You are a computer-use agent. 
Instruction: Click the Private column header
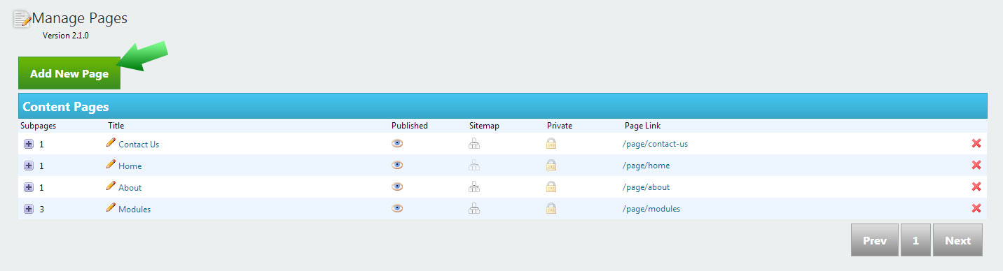coord(560,126)
